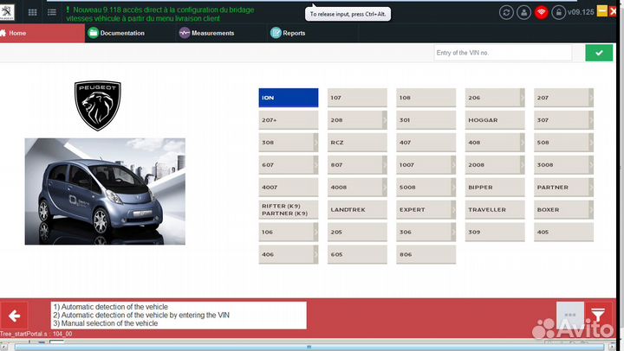Click the refresh sync icon
Viewport: 624px width, 351px height.
coord(506,12)
